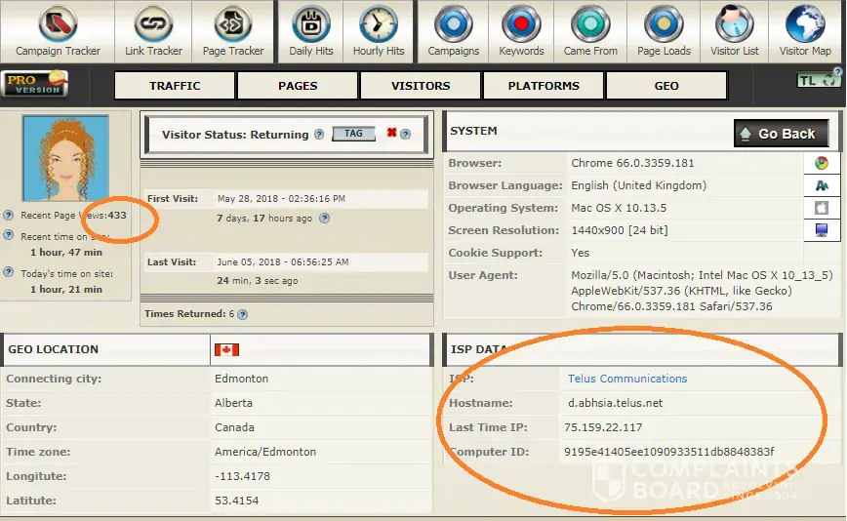
Task: Open the Telus Communications ISP link
Action: click(x=627, y=379)
